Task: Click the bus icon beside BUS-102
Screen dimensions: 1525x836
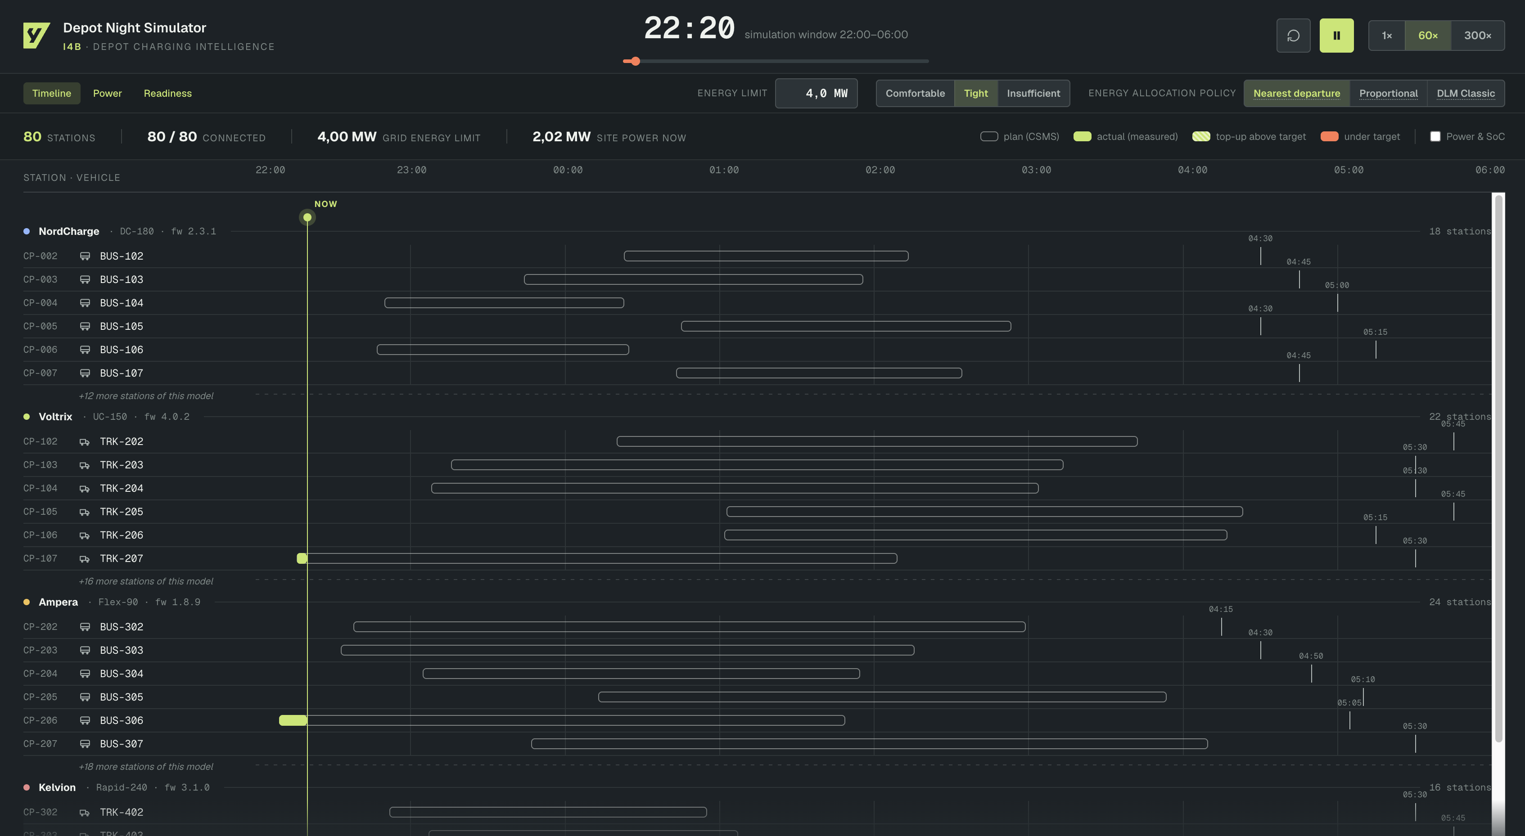Action: point(85,256)
